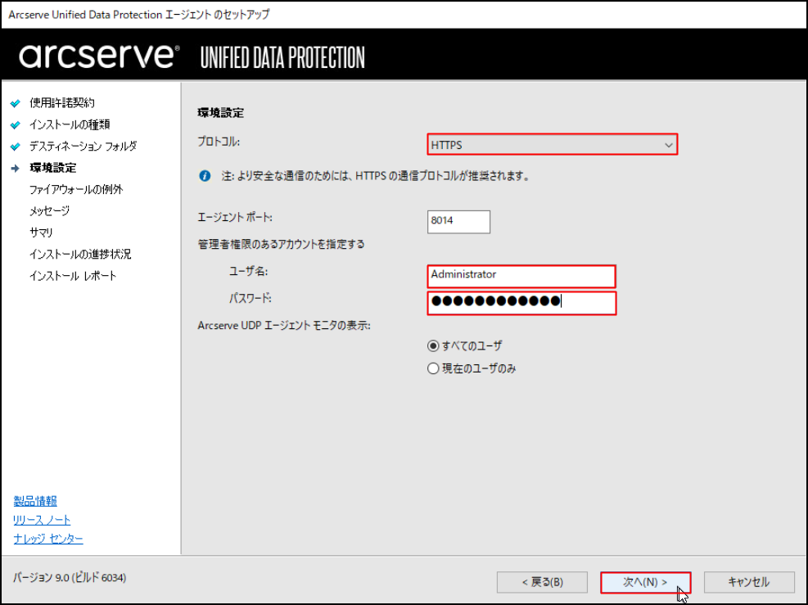The width and height of the screenshot is (808, 605).
Task: Click the Arcserve UDP エージェント モニタの表示 label
Action: click(x=284, y=326)
